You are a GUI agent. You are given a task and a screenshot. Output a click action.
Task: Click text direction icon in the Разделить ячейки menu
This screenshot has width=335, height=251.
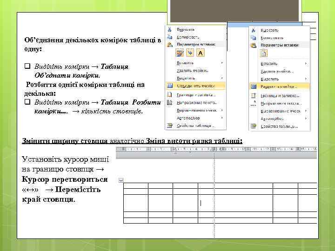[x=254, y=103]
